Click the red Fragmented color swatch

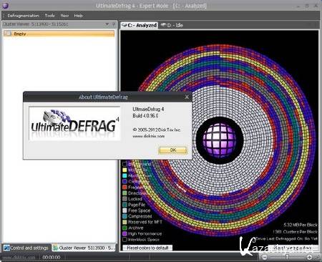click(x=125, y=188)
